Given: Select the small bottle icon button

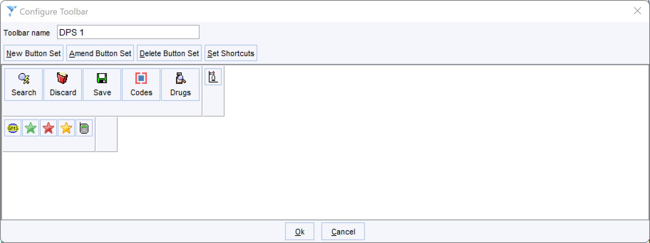Looking at the screenshot, I should pyautogui.click(x=213, y=77).
